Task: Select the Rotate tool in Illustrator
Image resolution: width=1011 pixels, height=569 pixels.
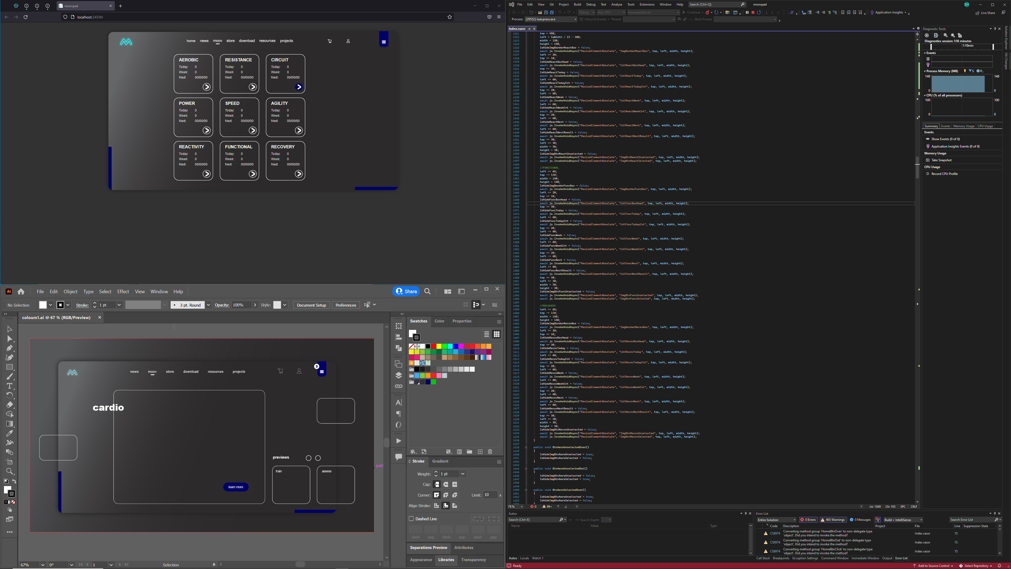Action: pos(10,395)
